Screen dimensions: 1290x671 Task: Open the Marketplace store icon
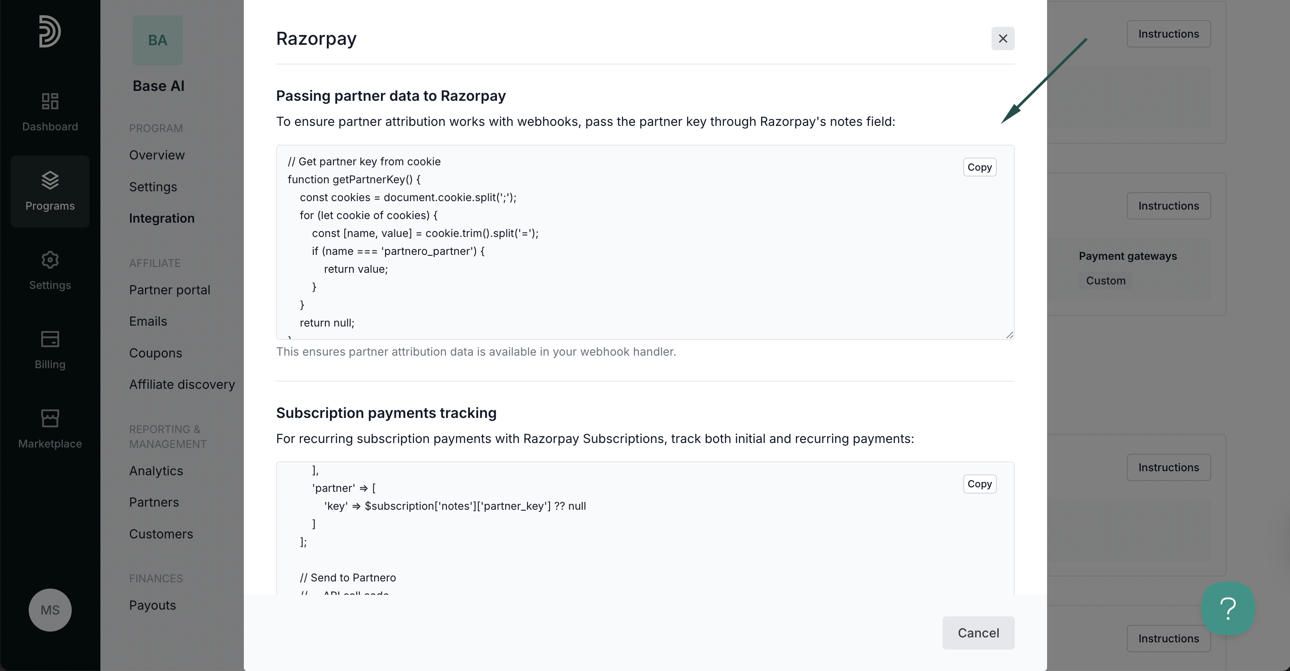(50, 418)
